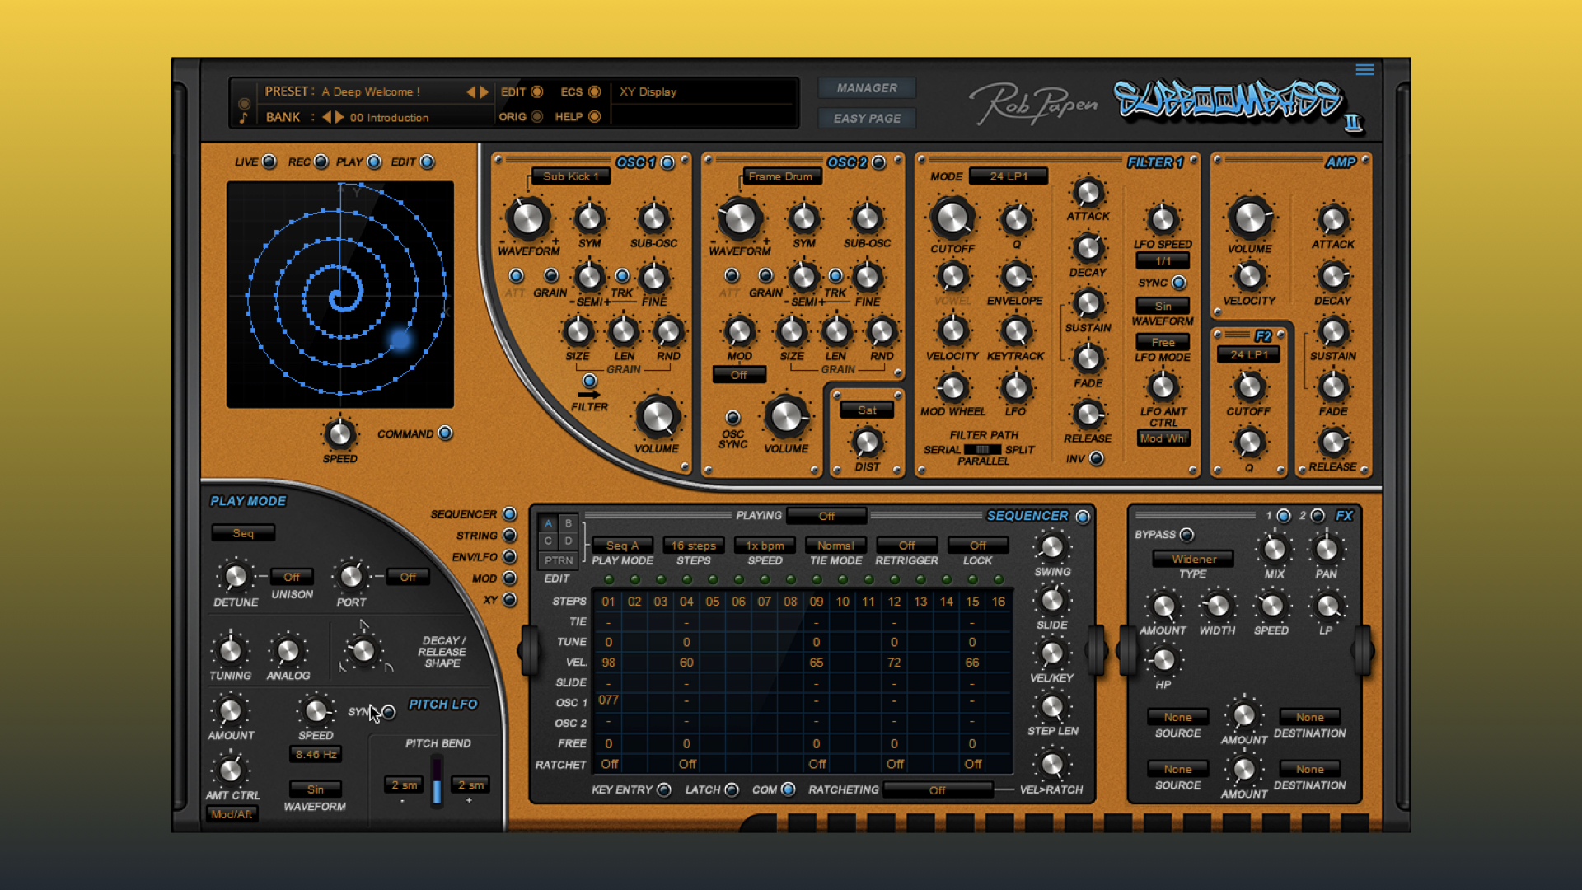Click the OSC 1 value 077 cell
The image size is (1582, 890).
pyautogui.click(x=608, y=700)
